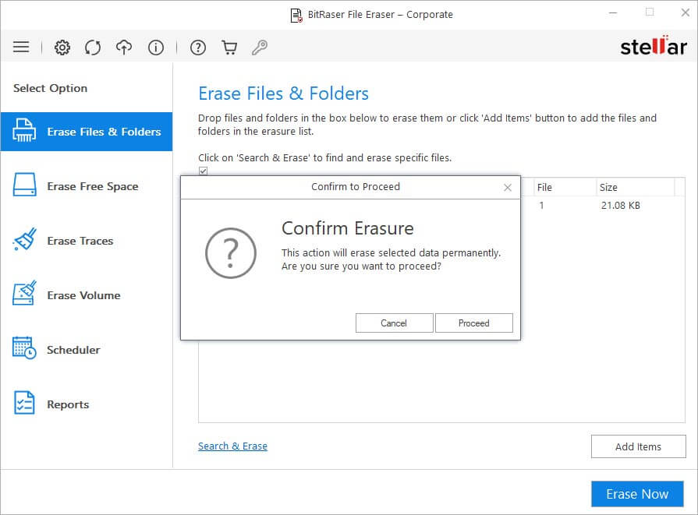
Task: Click the Erase Free Space drive icon
Action: [x=24, y=185]
